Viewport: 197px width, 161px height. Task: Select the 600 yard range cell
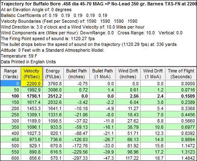click(11, 158)
